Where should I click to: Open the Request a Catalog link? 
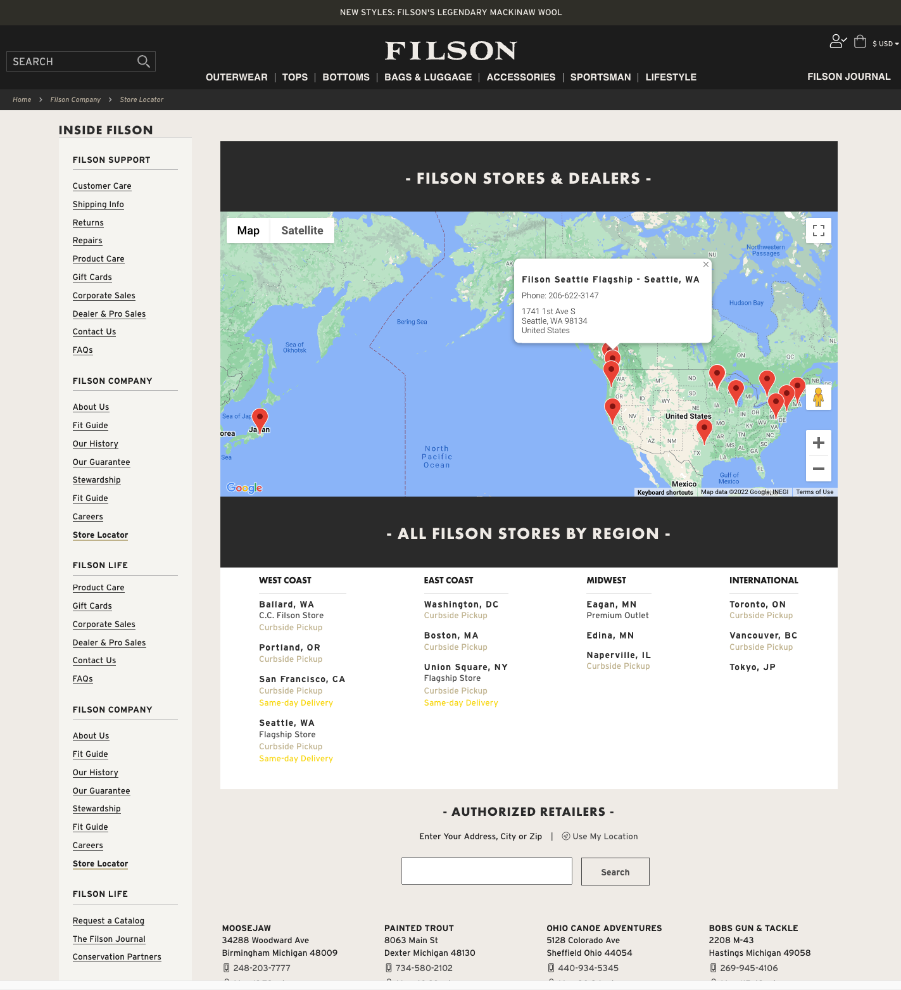[x=108, y=921]
